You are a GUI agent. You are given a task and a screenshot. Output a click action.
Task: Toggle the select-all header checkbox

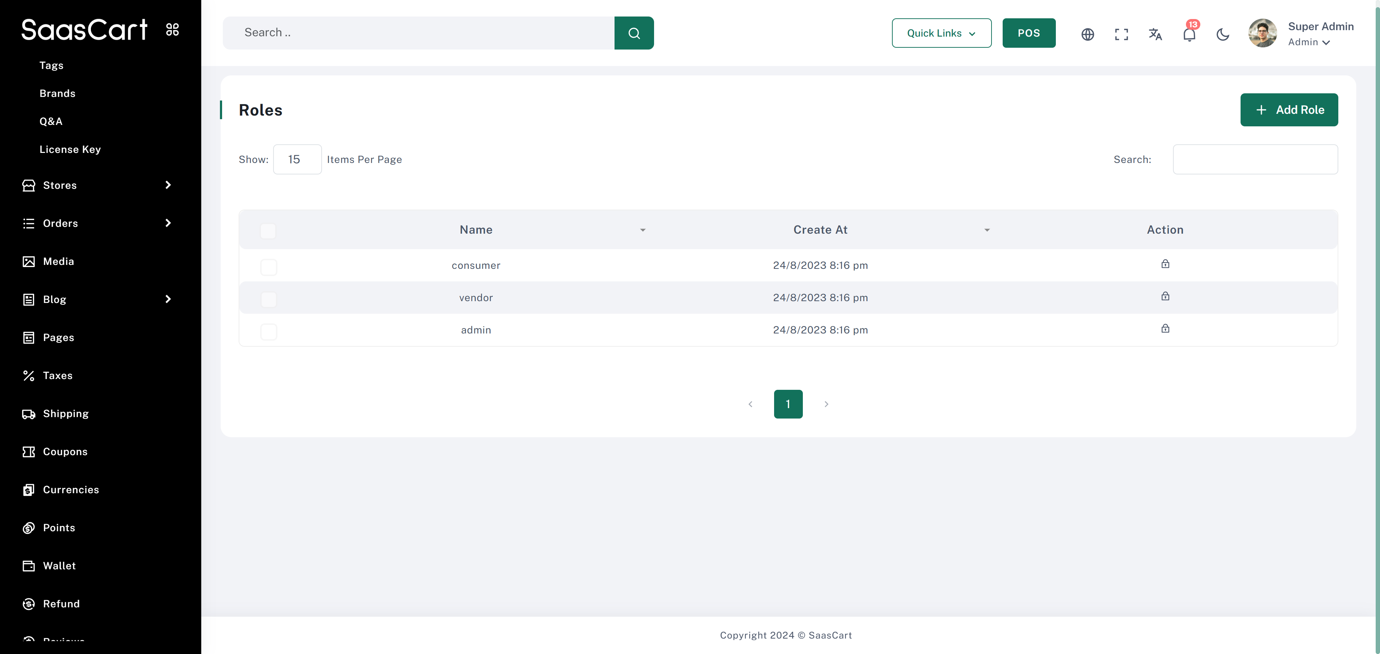pyautogui.click(x=268, y=231)
